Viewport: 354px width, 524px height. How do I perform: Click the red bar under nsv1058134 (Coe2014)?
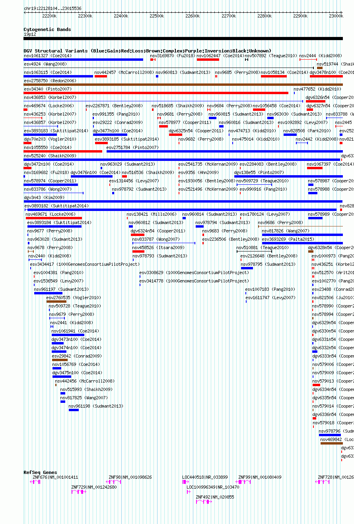(x=274, y=76)
